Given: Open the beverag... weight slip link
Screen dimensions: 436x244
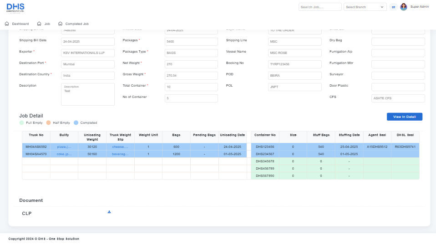Looking at the screenshot, I should [120, 154].
